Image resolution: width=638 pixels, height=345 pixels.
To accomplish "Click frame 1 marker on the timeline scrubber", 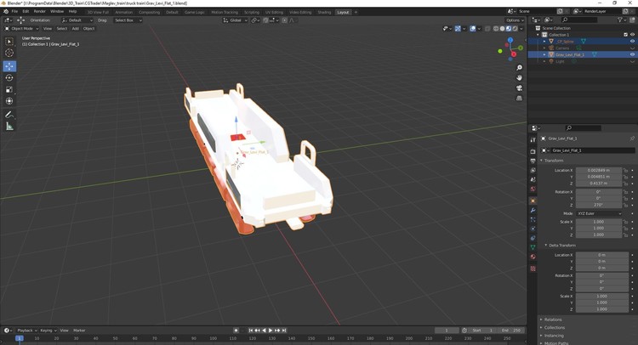I will point(19,338).
